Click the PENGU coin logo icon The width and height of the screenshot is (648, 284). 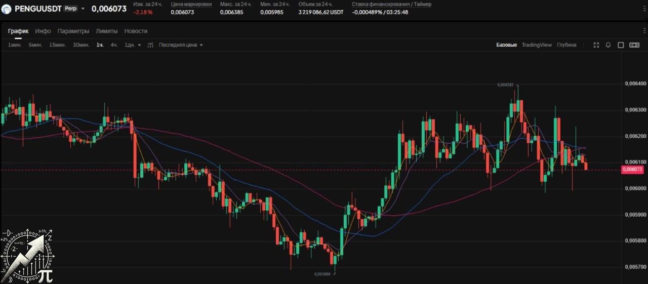[7, 9]
